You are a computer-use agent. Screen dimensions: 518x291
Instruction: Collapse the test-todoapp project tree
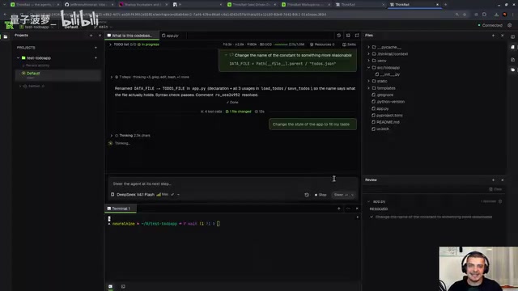[x=18, y=57]
